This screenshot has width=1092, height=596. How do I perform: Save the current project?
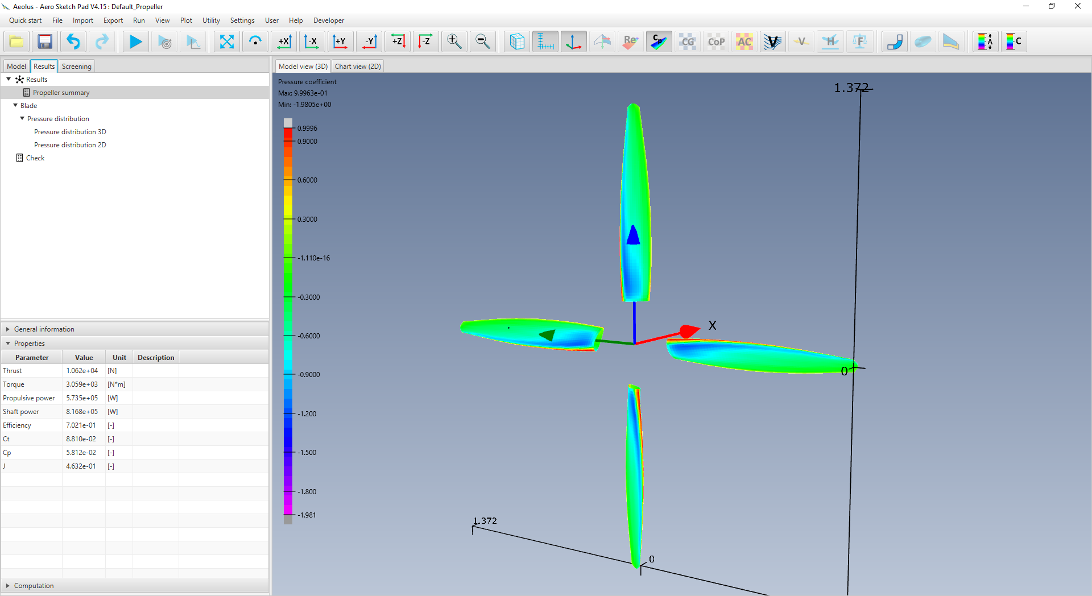click(x=44, y=42)
